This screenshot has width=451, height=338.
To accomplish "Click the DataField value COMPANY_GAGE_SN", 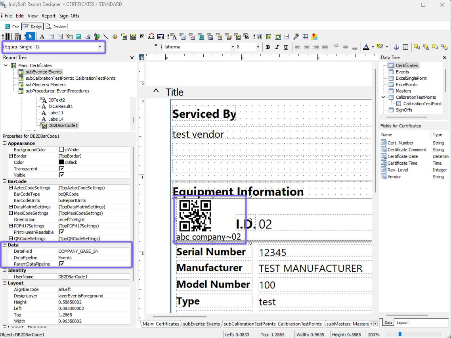I will [x=78, y=251].
